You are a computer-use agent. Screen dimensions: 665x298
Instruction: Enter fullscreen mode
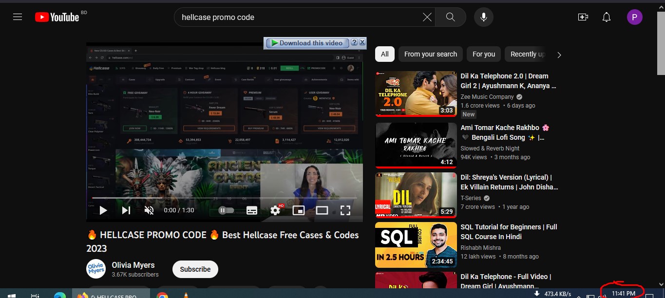pyautogui.click(x=345, y=210)
